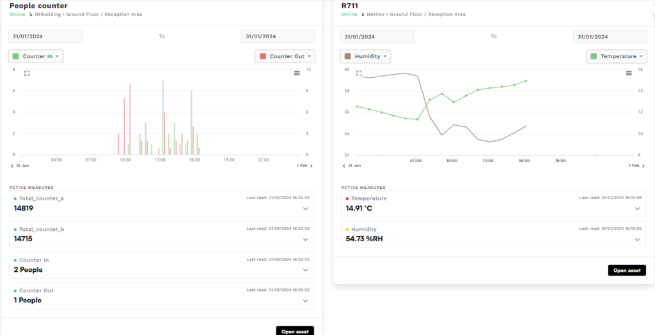Open People counter chart hamburger menu

tap(297, 73)
